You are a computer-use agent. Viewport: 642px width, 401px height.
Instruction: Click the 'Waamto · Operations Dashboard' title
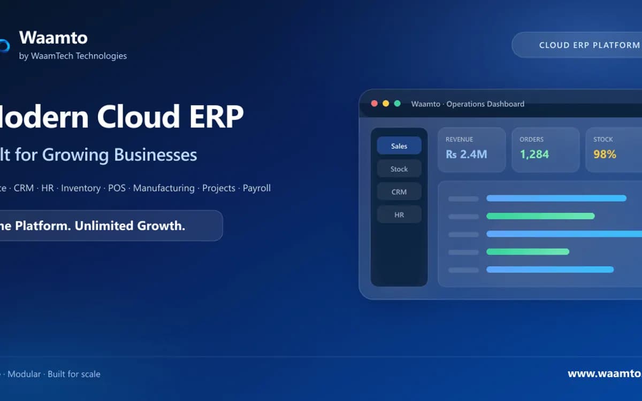pyautogui.click(x=468, y=104)
